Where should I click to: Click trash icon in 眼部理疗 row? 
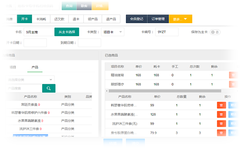tap(233, 84)
